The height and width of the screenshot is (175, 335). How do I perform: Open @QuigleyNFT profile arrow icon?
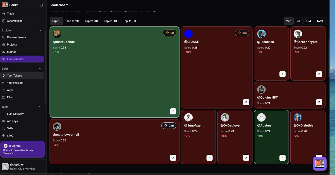click(x=319, y=102)
